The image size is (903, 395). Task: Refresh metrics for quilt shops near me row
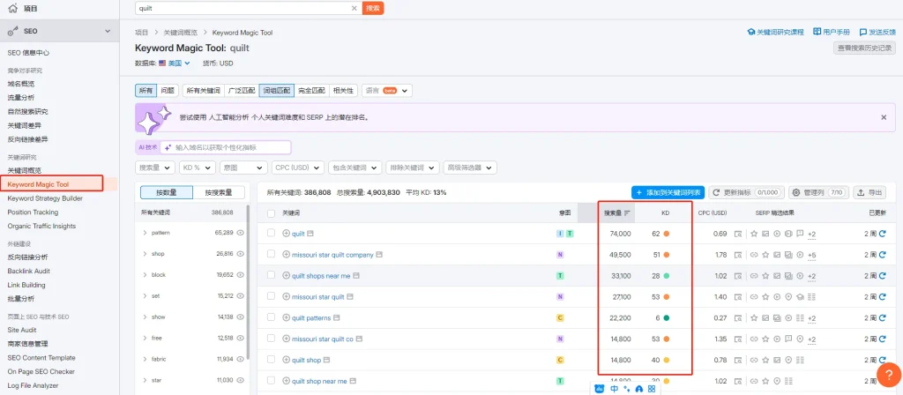882,276
